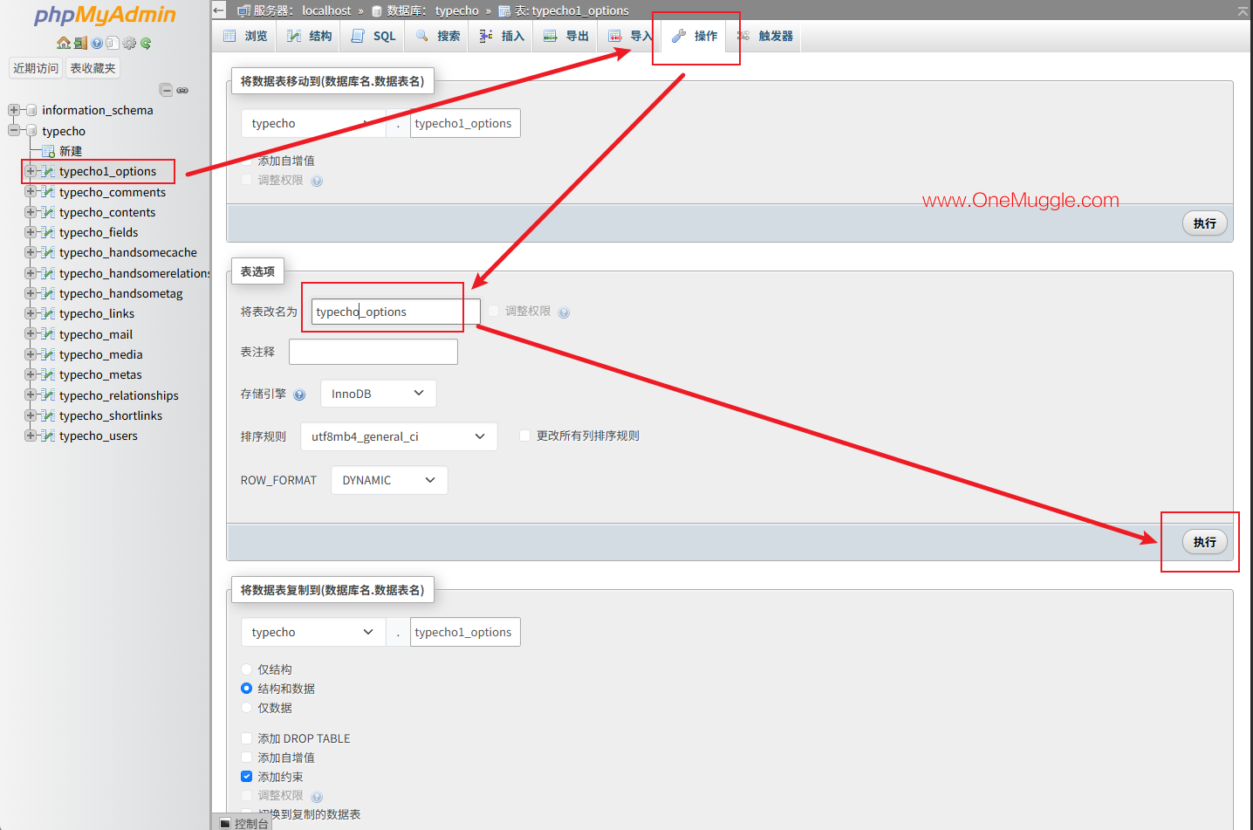Image resolution: width=1253 pixels, height=830 pixels.
Task: Open the 搜索 tab
Action: coord(437,36)
